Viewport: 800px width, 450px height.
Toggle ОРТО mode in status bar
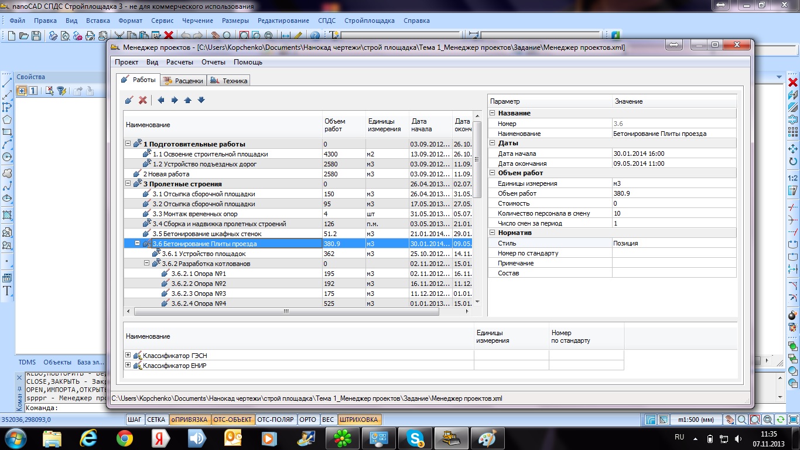coord(307,420)
